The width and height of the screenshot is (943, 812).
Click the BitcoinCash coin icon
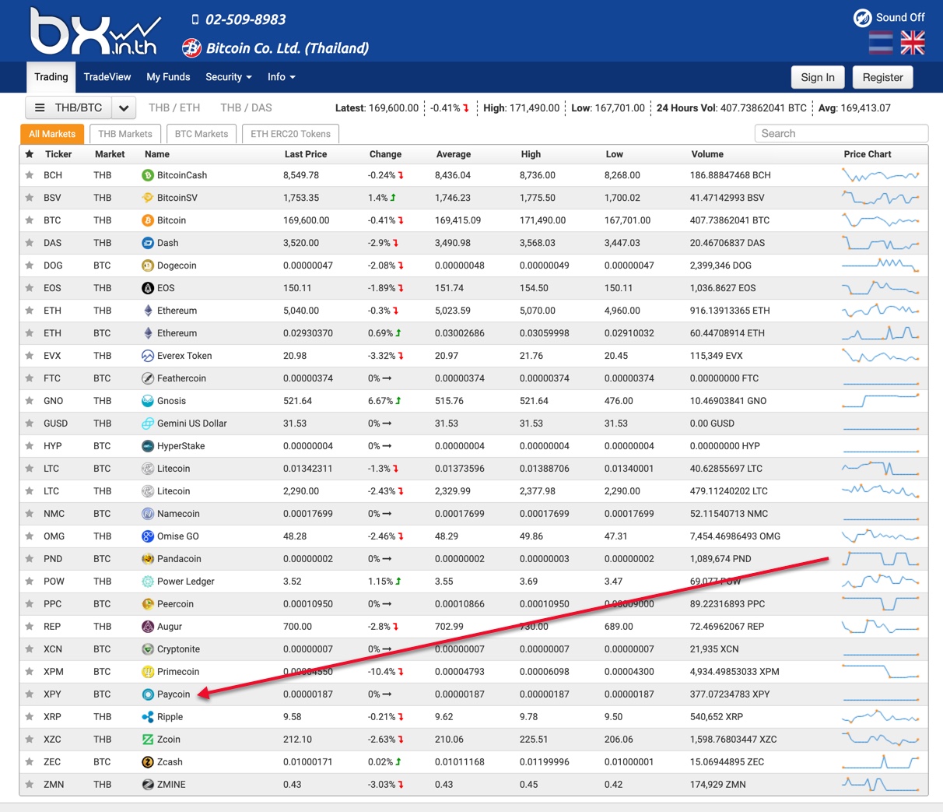[x=148, y=175]
